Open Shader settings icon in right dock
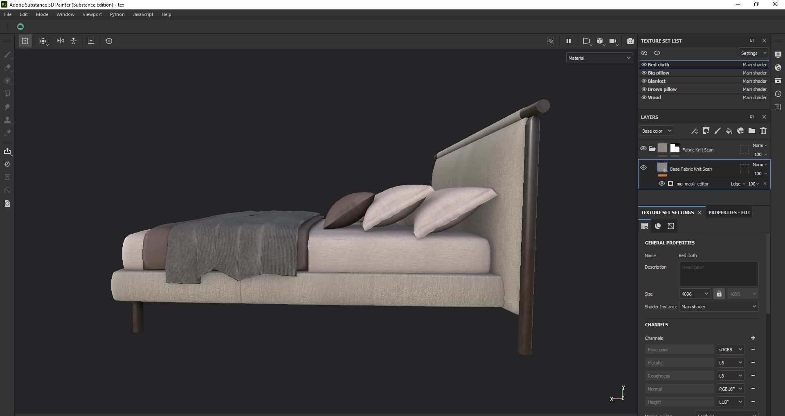This screenshot has height=416, width=785. pos(778,68)
